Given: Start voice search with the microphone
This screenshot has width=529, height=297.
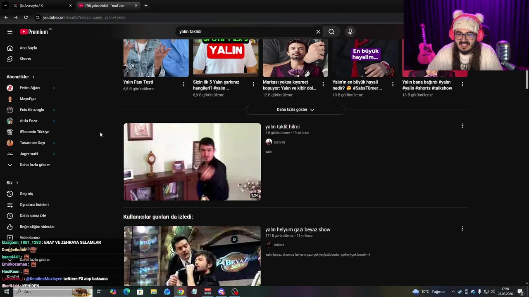Looking at the screenshot, I should pos(350,31).
